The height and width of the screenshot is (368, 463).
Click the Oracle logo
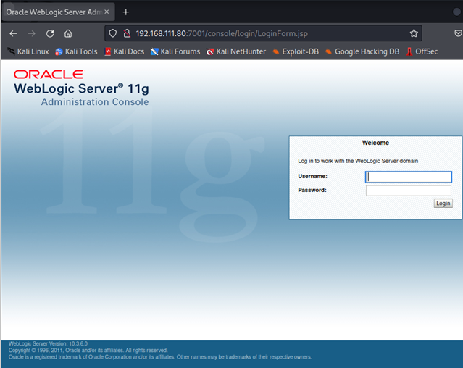tap(49, 75)
